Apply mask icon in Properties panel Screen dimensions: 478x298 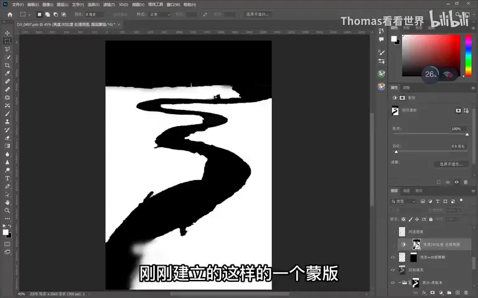point(448,182)
